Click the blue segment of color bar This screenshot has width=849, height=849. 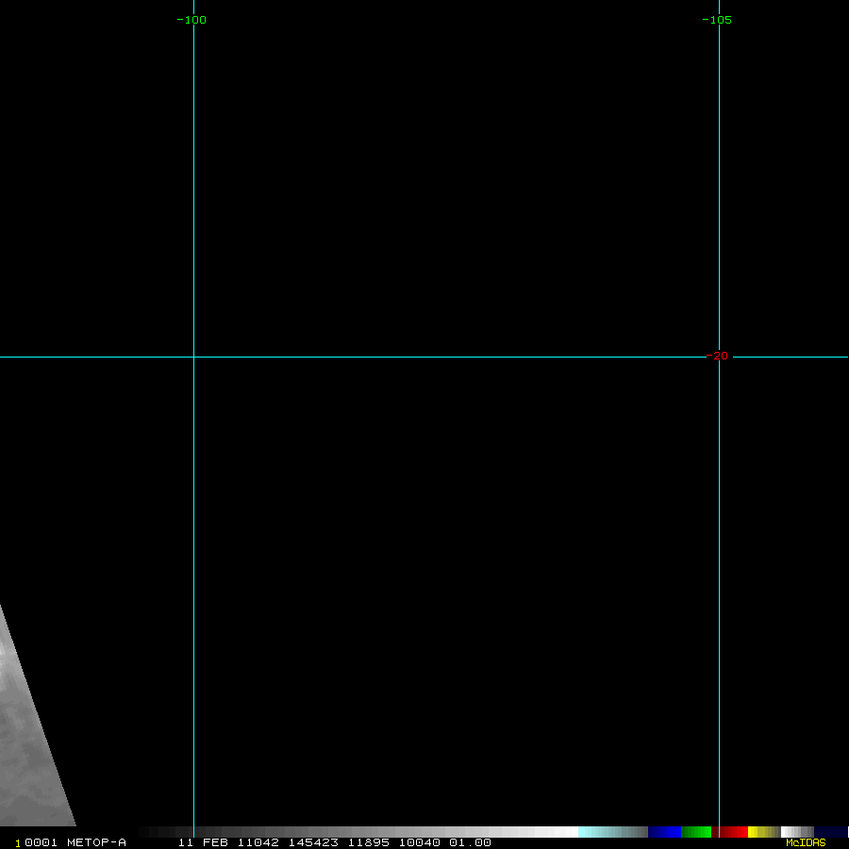click(x=664, y=832)
